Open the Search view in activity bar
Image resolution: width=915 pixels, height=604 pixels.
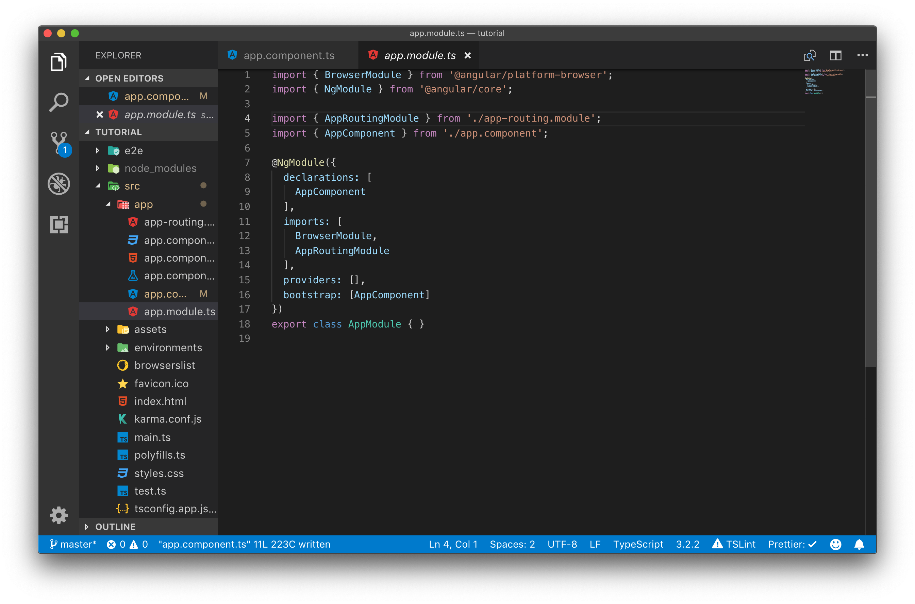59,103
